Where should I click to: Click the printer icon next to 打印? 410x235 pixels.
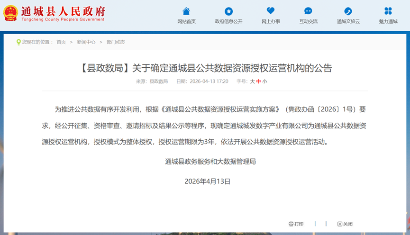[x=291, y=224]
